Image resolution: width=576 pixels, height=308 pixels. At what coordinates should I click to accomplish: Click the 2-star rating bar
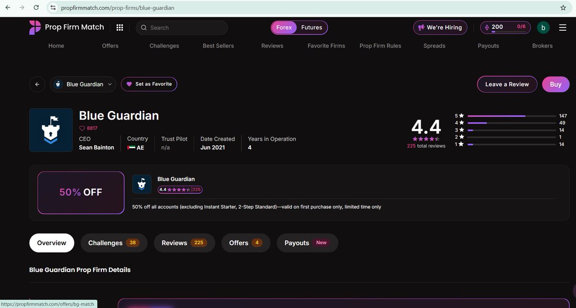[511, 137]
